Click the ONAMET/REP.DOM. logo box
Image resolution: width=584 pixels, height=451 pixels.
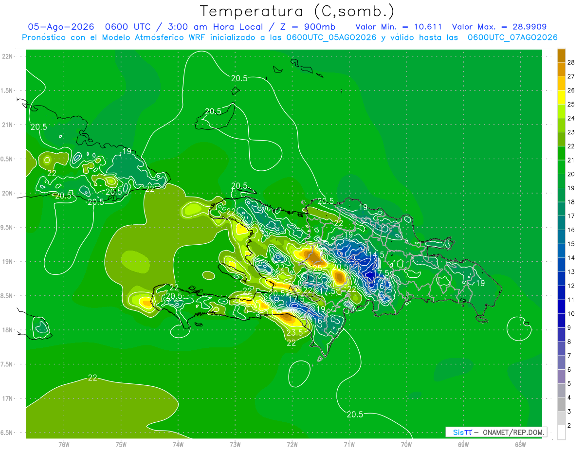[496, 432]
